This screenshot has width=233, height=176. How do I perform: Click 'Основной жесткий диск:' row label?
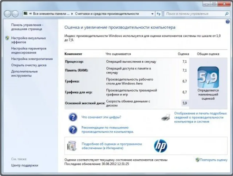coord(85,103)
